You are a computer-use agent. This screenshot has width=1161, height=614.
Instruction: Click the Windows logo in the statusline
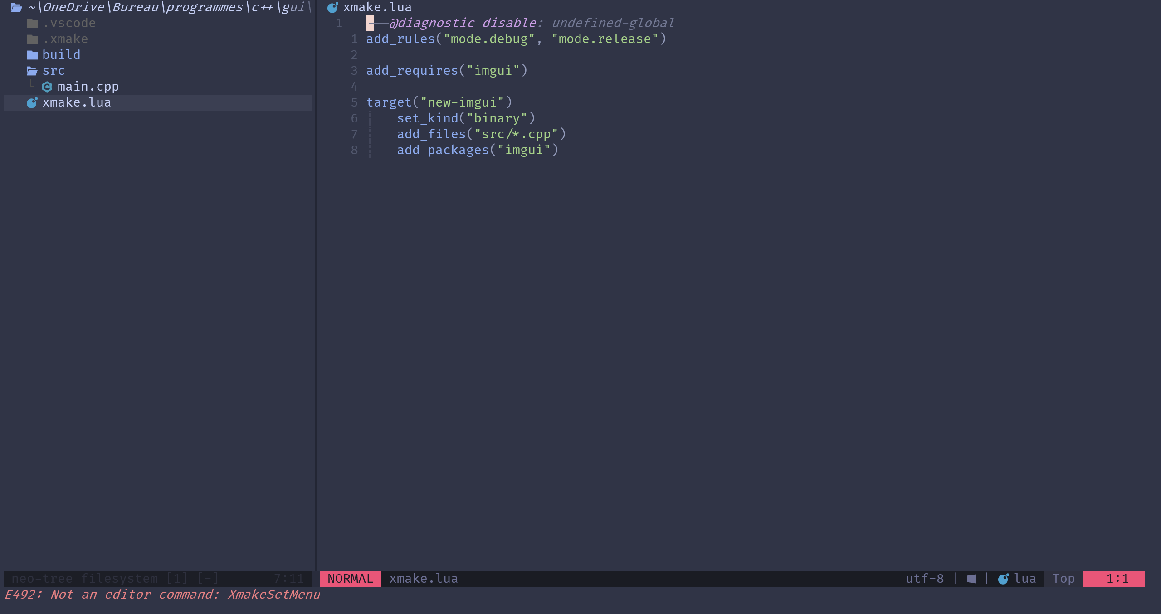[x=972, y=579]
